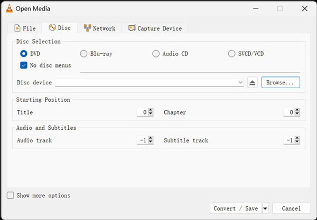Open the Convert / Save arrow menu
Image resolution: width=317 pixels, height=220 pixels.
(265, 208)
